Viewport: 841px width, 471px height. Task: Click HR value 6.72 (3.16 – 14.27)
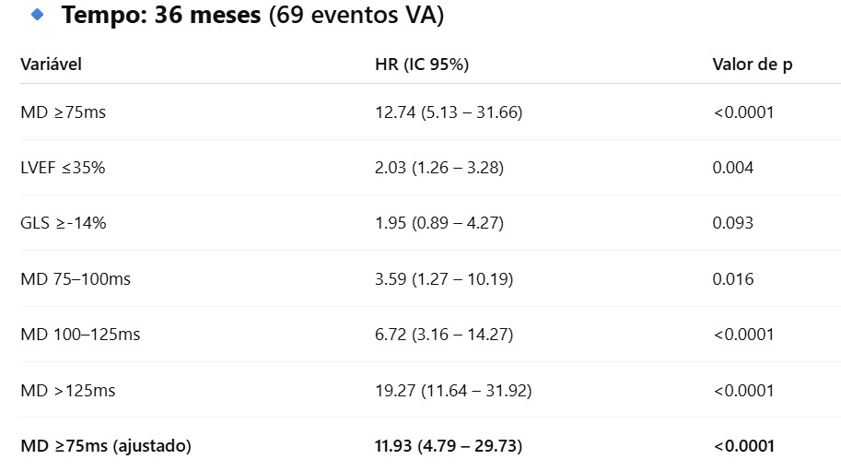pyautogui.click(x=444, y=335)
